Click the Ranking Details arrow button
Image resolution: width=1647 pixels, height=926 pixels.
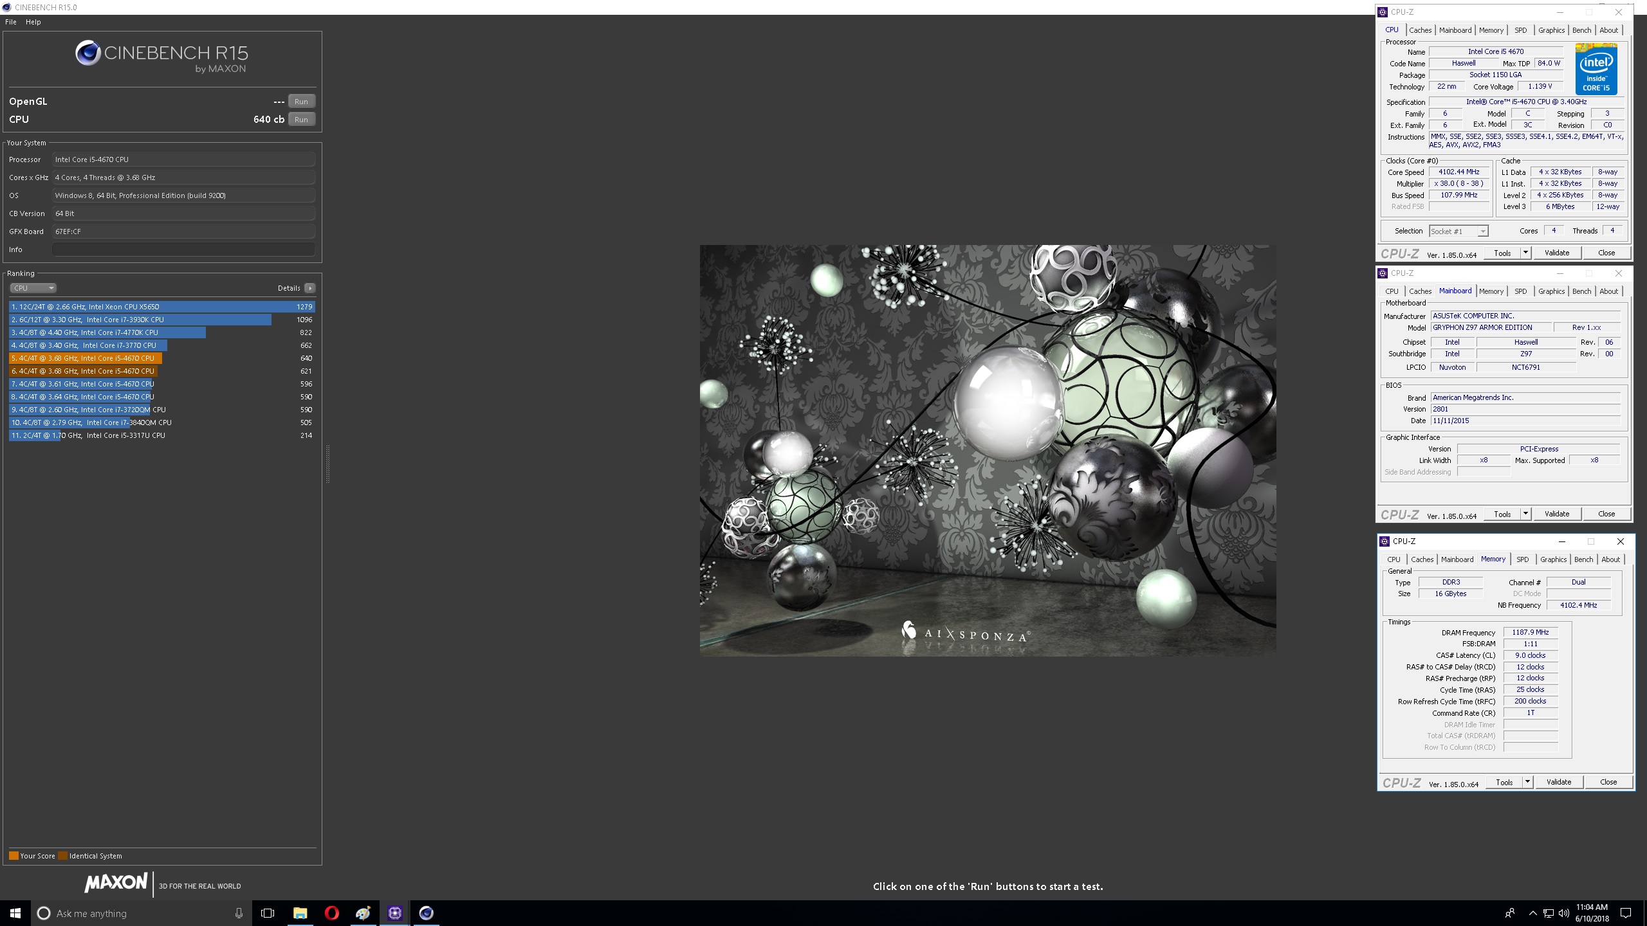point(310,288)
